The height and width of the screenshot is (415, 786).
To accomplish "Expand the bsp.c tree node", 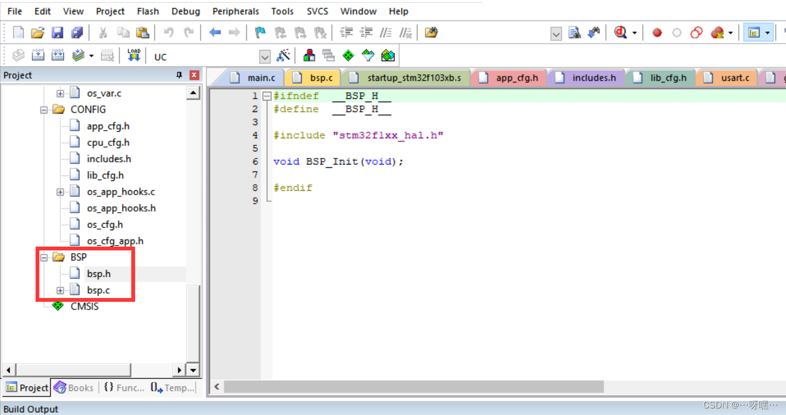I will coord(60,290).
